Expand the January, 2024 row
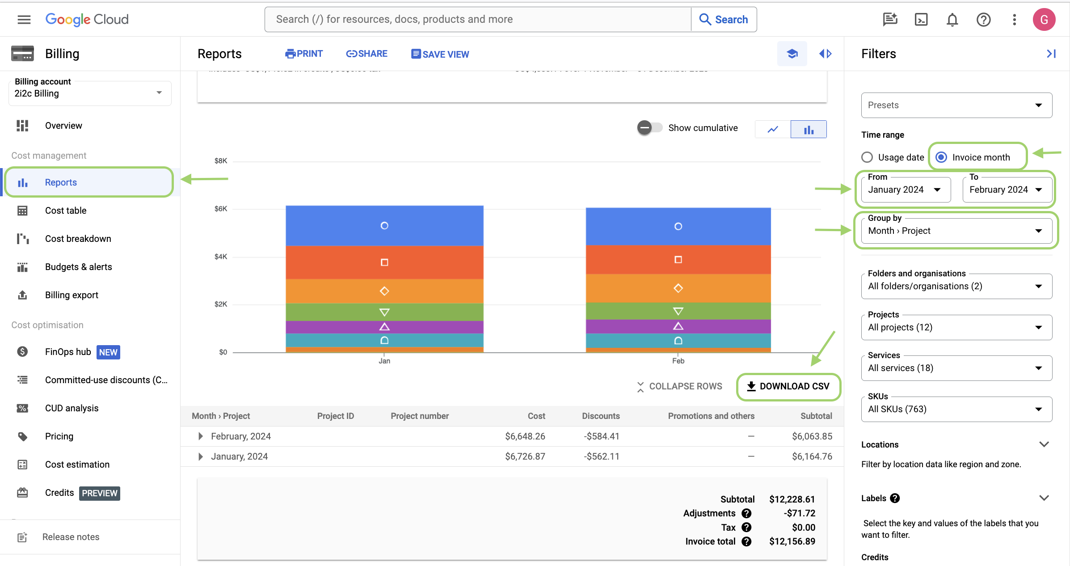 [x=200, y=456]
